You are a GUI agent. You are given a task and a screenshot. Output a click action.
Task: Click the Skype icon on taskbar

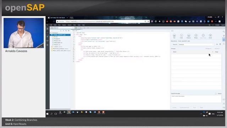(x=90, y=112)
